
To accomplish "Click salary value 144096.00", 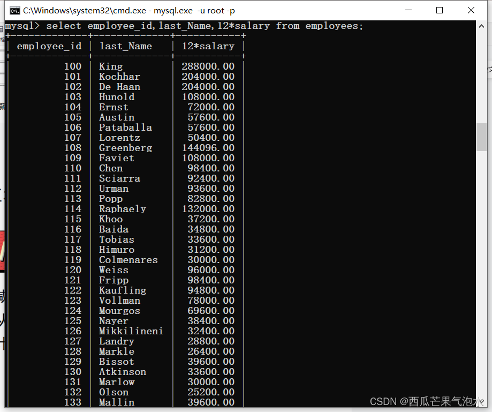I will [208, 148].
